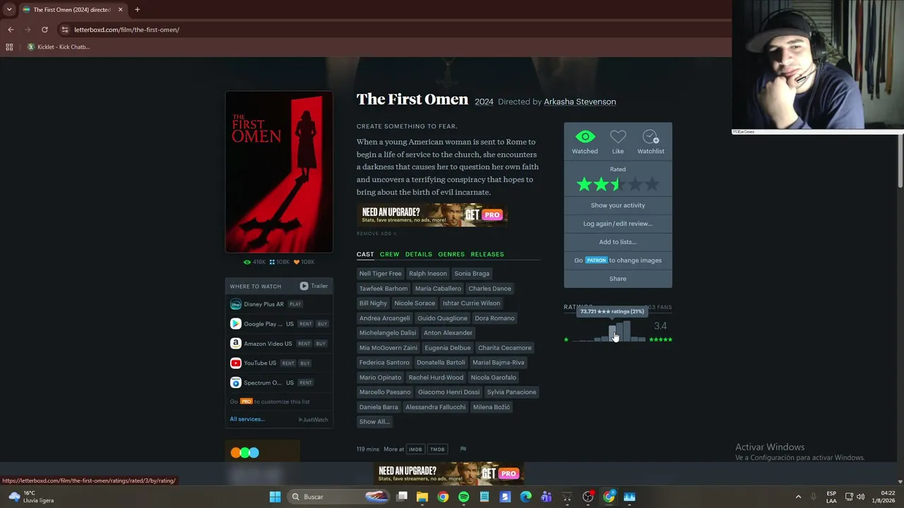
Task: Switch to the CREW tab
Action: 389,254
